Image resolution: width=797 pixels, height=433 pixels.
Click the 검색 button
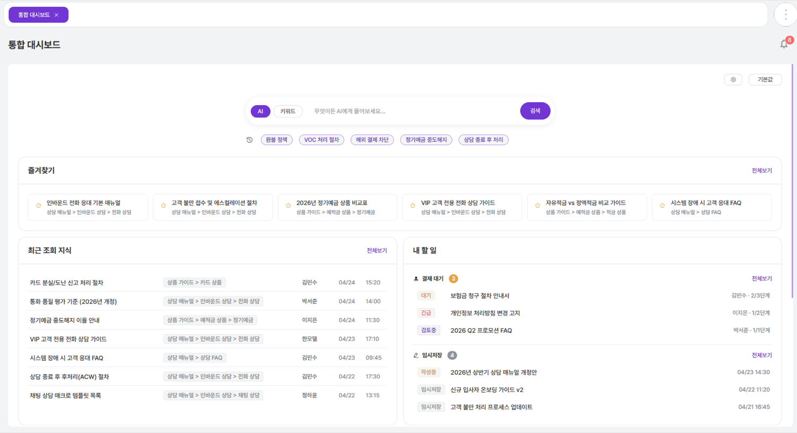pyautogui.click(x=535, y=111)
